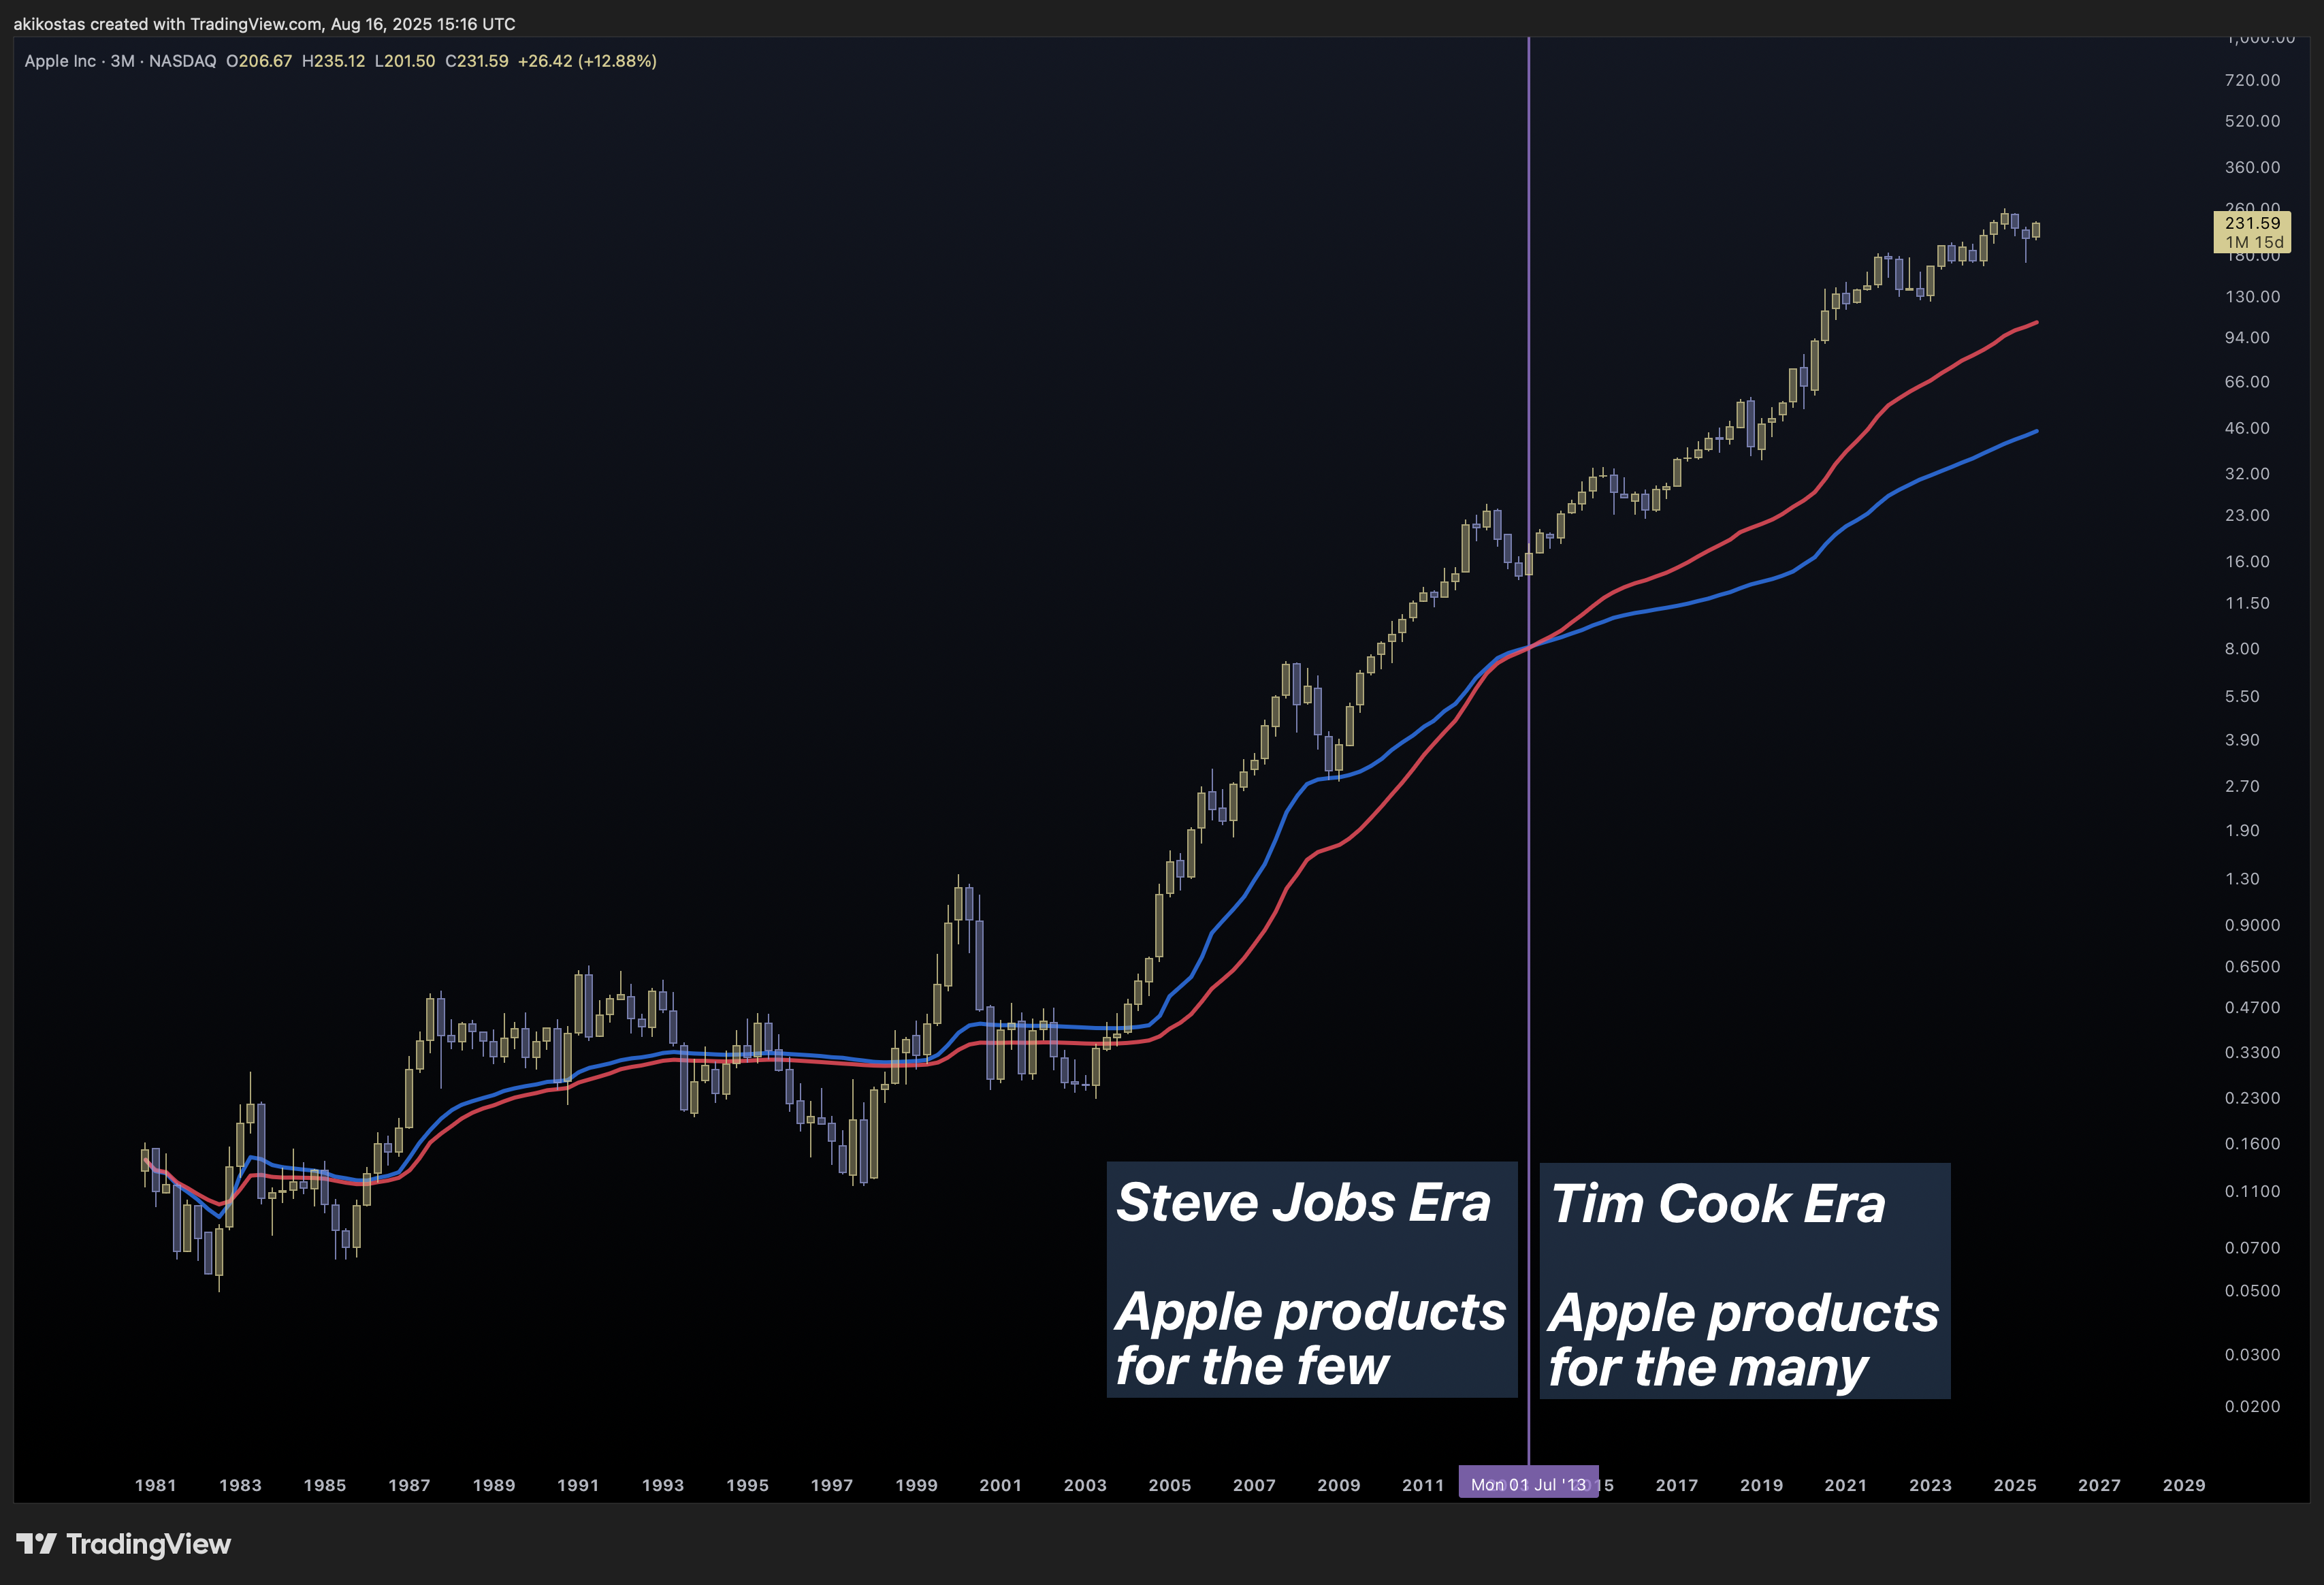Click the 1983 year label on time axis
2324x1585 pixels.
tap(240, 1486)
